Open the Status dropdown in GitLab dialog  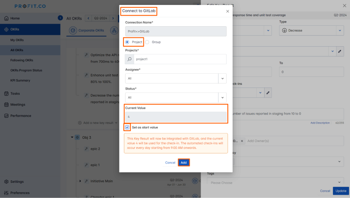[176, 97]
